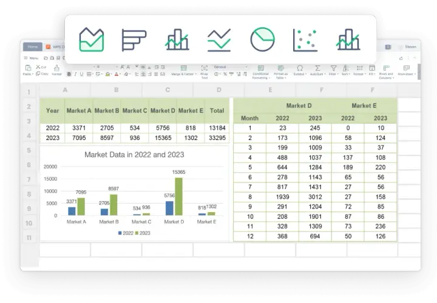This screenshot has width=437, height=303.
Task: Click the Fill icon in ribbon
Action: click(x=372, y=68)
